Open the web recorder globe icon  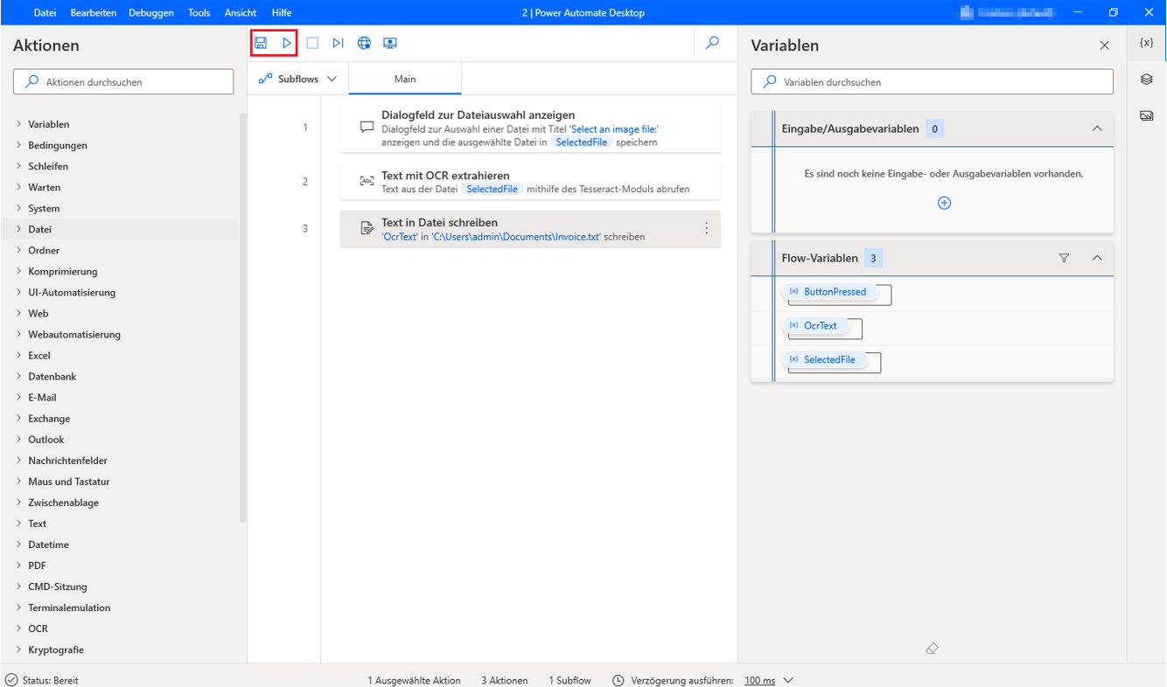[x=364, y=43]
